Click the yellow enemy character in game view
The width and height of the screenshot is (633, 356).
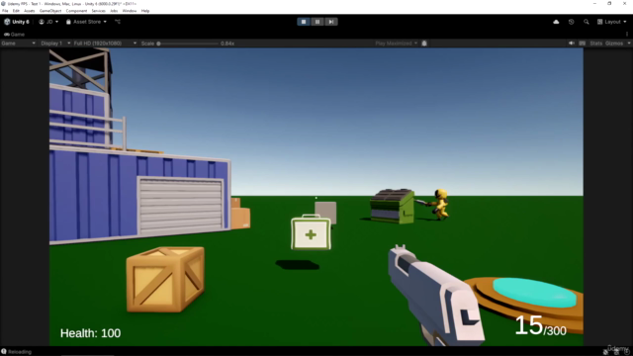pyautogui.click(x=439, y=205)
